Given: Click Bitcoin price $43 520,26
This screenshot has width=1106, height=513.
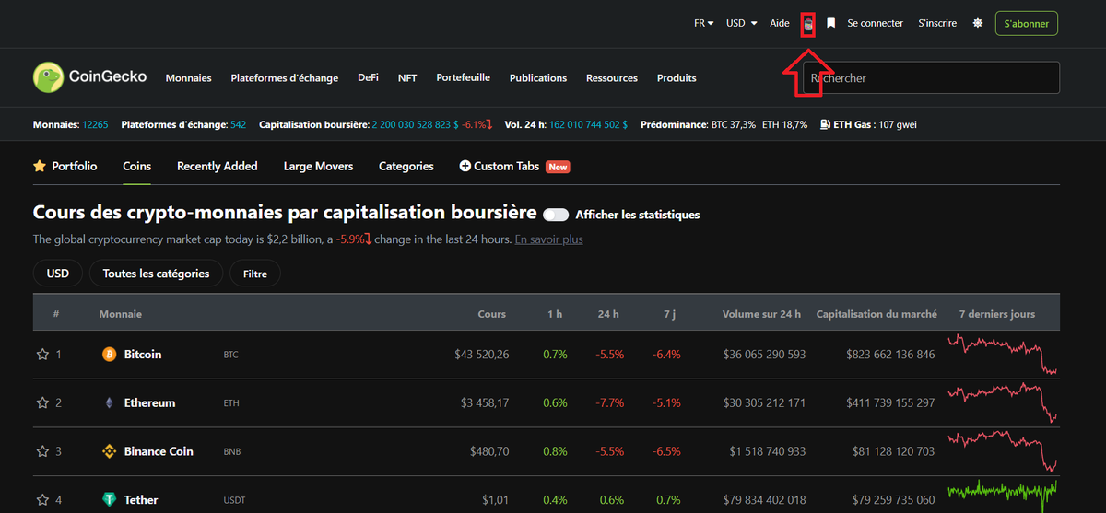Looking at the screenshot, I should pos(482,355).
